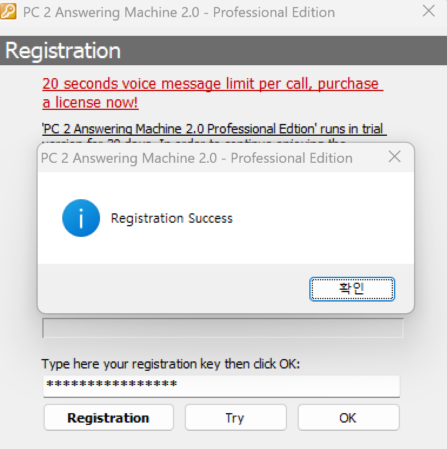Click the blue information icon

[81, 218]
